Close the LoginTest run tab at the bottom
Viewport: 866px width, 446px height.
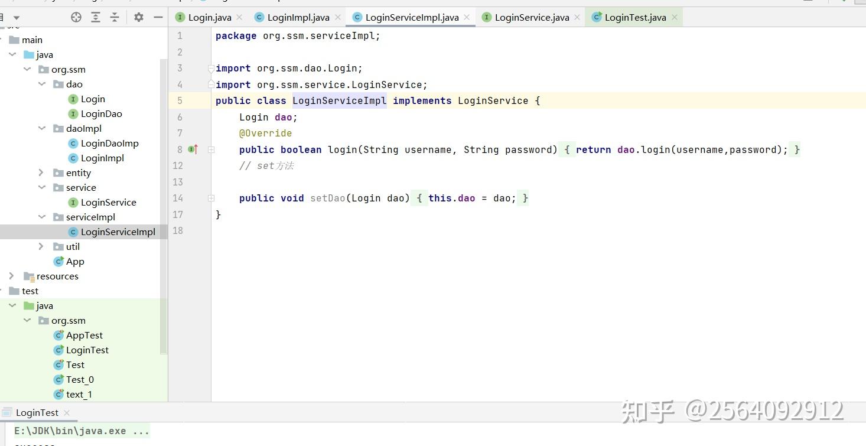(67, 413)
